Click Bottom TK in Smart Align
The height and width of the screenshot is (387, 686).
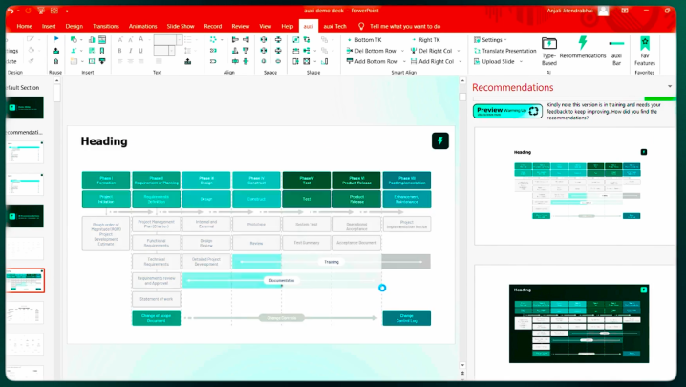point(367,40)
